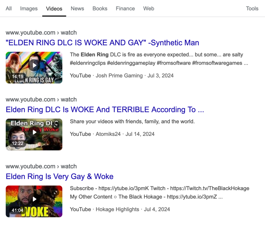Switch to the Finance tab
This screenshot has width=265, height=227.
[x=125, y=9]
